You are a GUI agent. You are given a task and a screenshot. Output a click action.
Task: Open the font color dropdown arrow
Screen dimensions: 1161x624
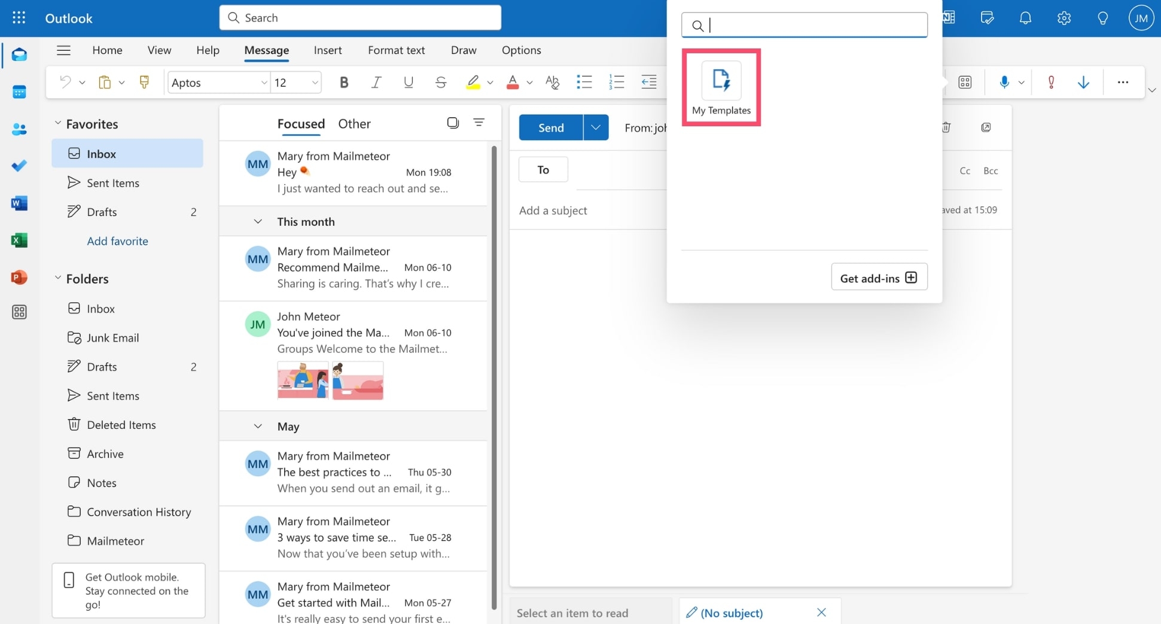(x=529, y=83)
